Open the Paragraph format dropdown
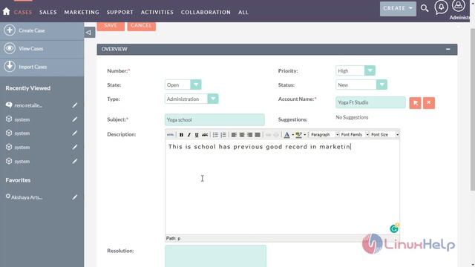475x267 pixels. tap(324, 134)
